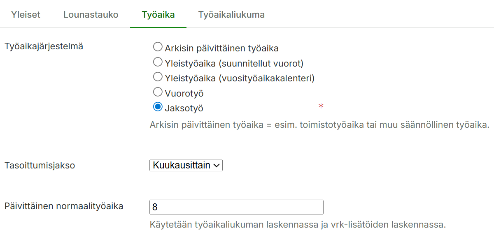Click the 'Yleistyöaika (suunnitellut vuorot)' label text
The height and width of the screenshot is (235, 494).
click(234, 63)
